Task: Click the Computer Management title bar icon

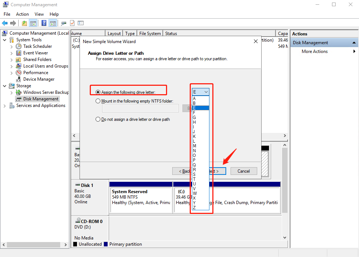Action: pyautogui.click(x=6, y=5)
